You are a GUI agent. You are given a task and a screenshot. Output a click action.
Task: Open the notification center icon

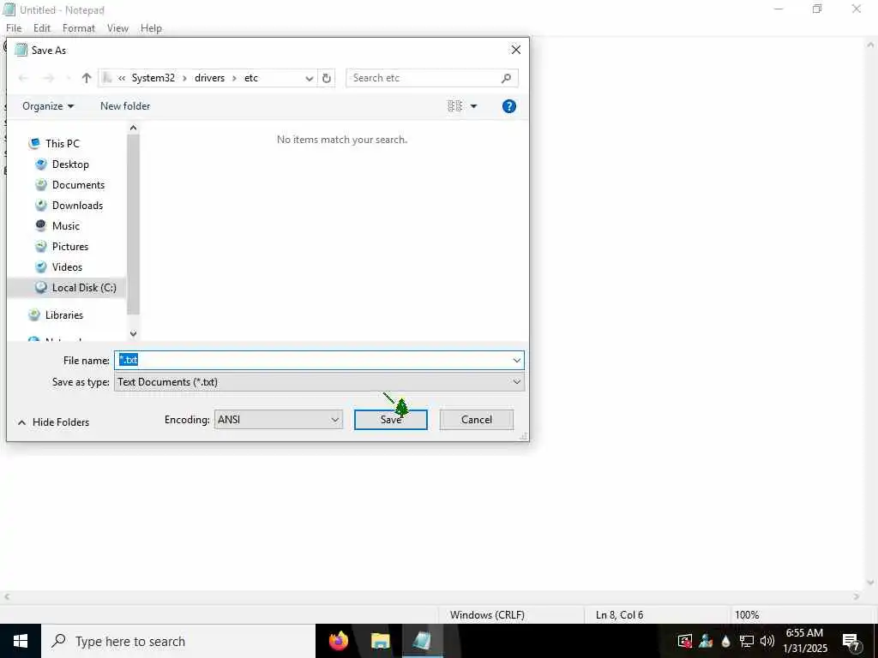[851, 642]
